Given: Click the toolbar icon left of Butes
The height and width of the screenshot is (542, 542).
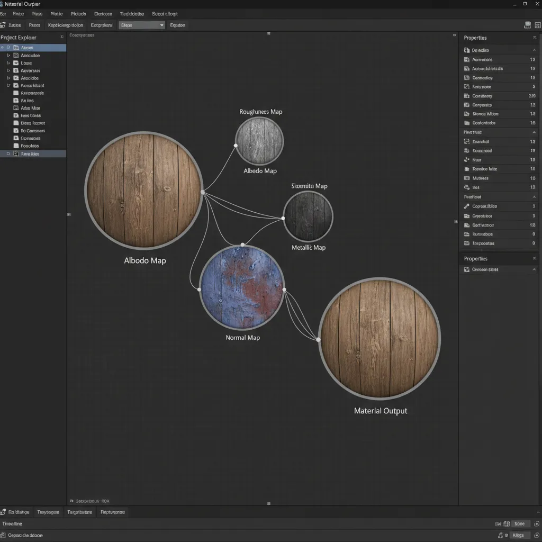Looking at the screenshot, I should pos(3,25).
